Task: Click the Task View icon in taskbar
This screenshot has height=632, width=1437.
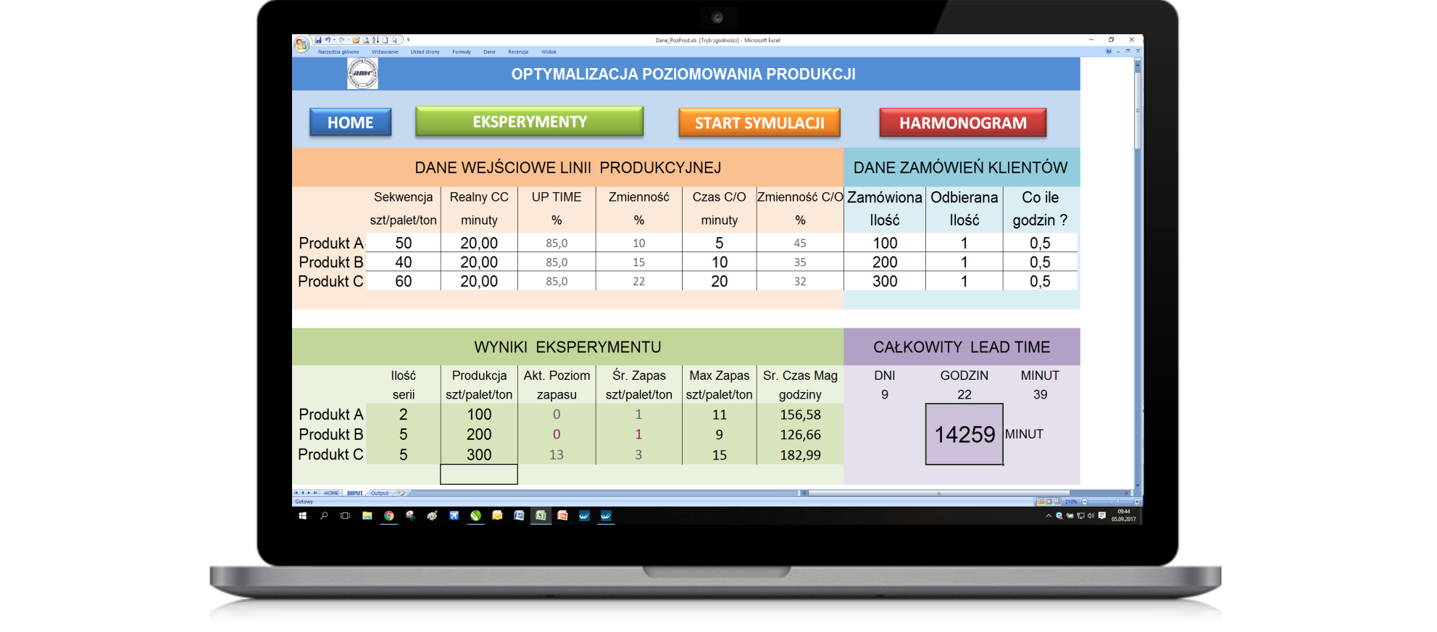Action: coord(345,515)
